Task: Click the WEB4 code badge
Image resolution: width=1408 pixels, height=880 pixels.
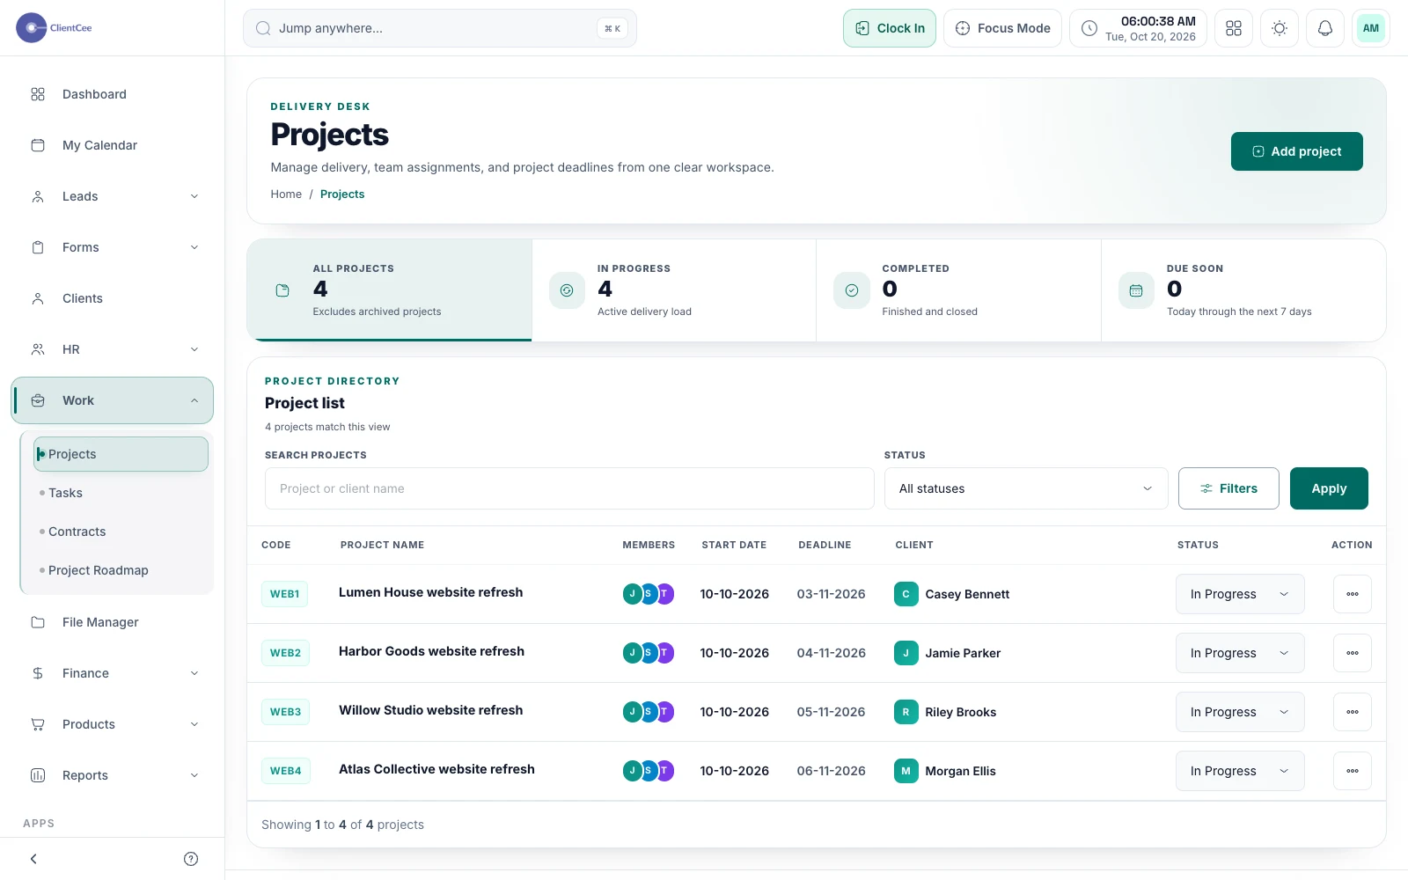Action: coord(285,771)
